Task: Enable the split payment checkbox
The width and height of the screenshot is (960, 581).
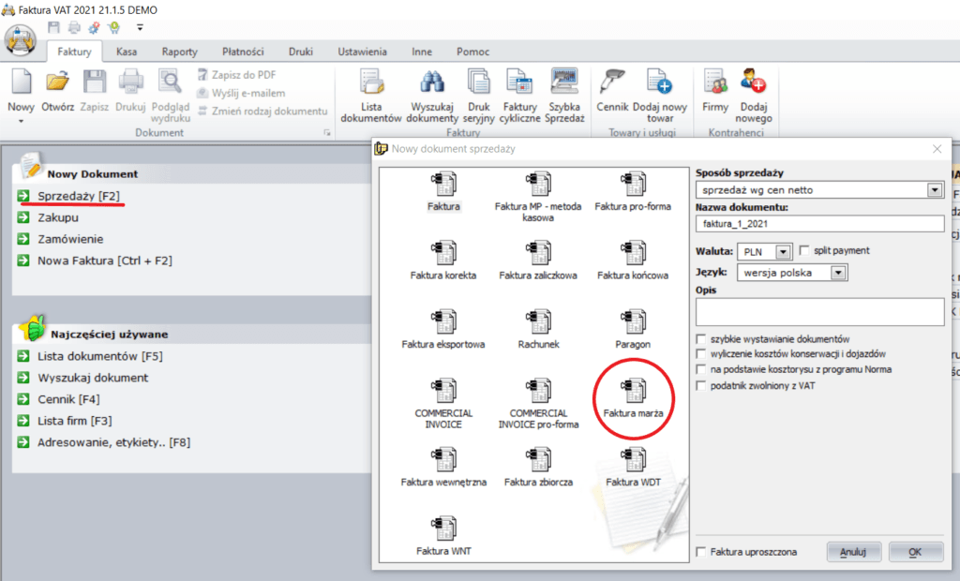Action: pos(805,251)
